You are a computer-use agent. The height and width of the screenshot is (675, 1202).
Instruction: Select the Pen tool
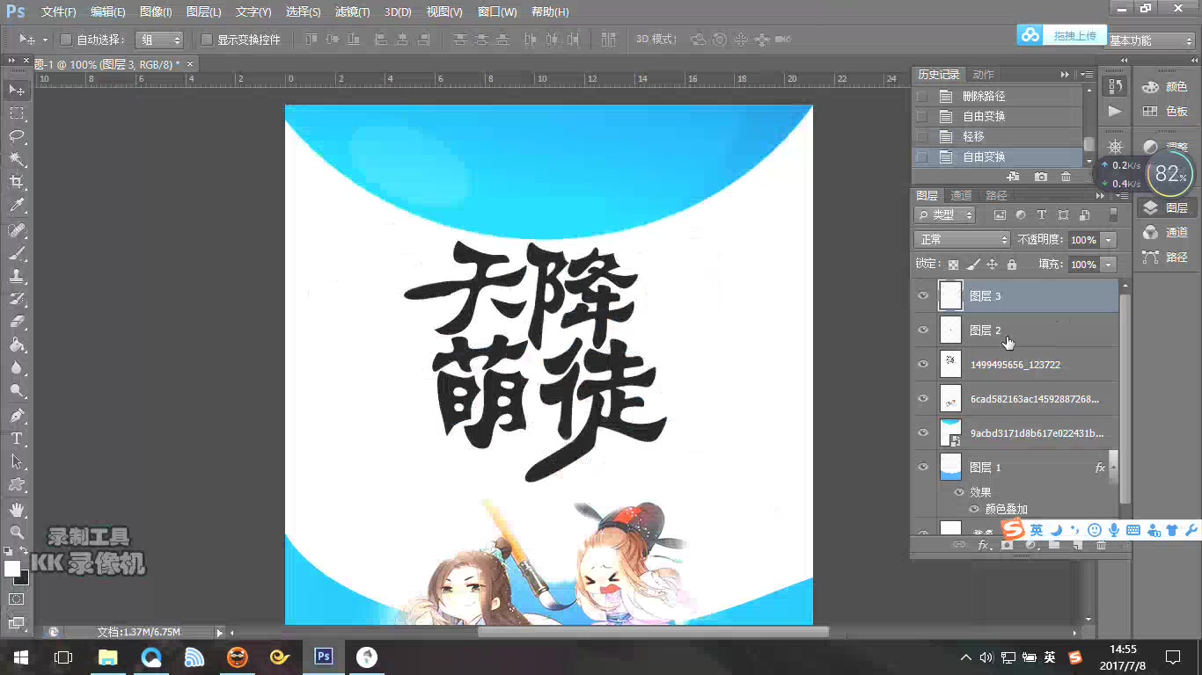coord(17,415)
